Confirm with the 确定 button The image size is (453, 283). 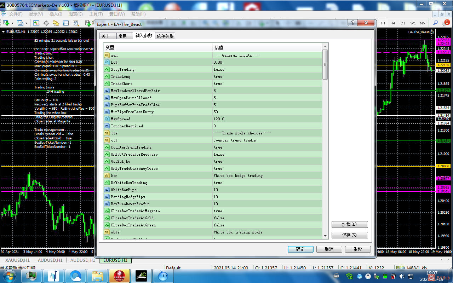pos(300,249)
